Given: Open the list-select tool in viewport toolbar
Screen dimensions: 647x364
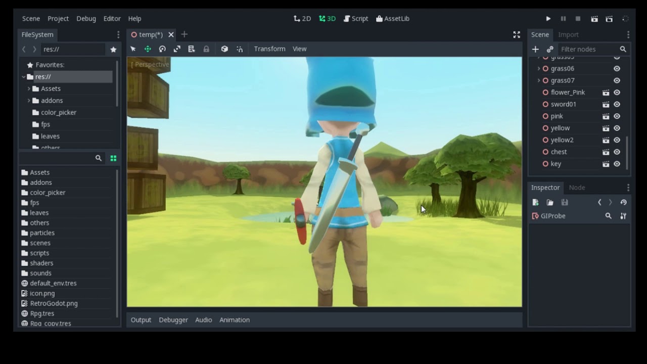Looking at the screenshot, I should click(192, 49).
